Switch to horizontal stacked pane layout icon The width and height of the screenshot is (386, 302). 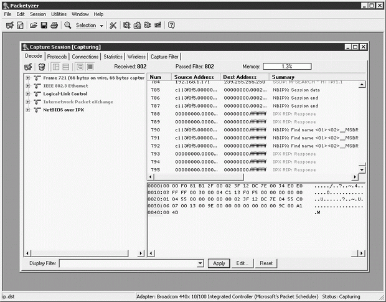66,67
